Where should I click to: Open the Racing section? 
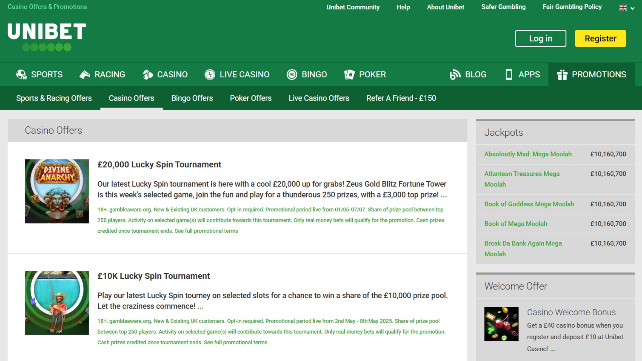[102, 74]
